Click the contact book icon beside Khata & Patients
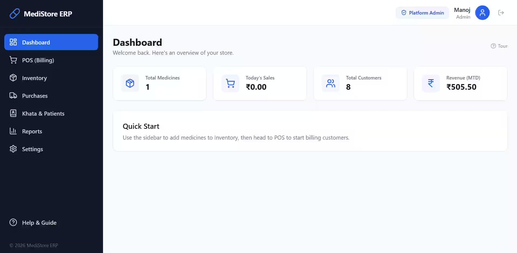 pos(13,113)
